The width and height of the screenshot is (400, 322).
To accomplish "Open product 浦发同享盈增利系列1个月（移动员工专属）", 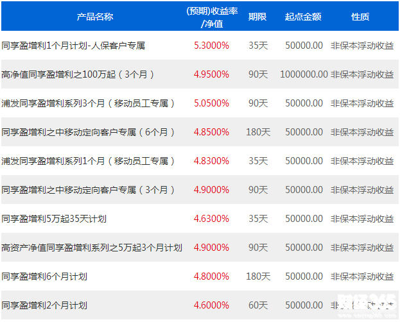I will [88, 161].
